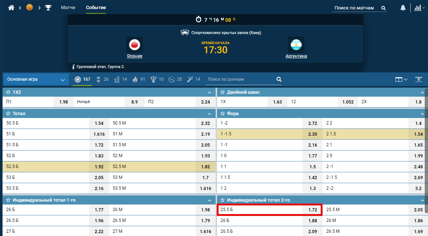The height and width of the screenshot is (236, 428).
Task: Open the trophy tournament icon
Action: pyautogui.click(x=48, y=8)
